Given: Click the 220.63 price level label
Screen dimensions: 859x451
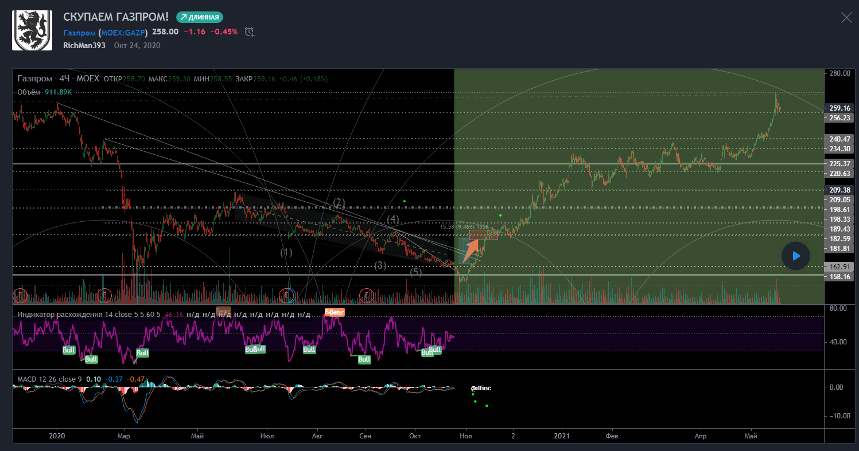Looking at the screenshot, I should (x=839, y=173).
